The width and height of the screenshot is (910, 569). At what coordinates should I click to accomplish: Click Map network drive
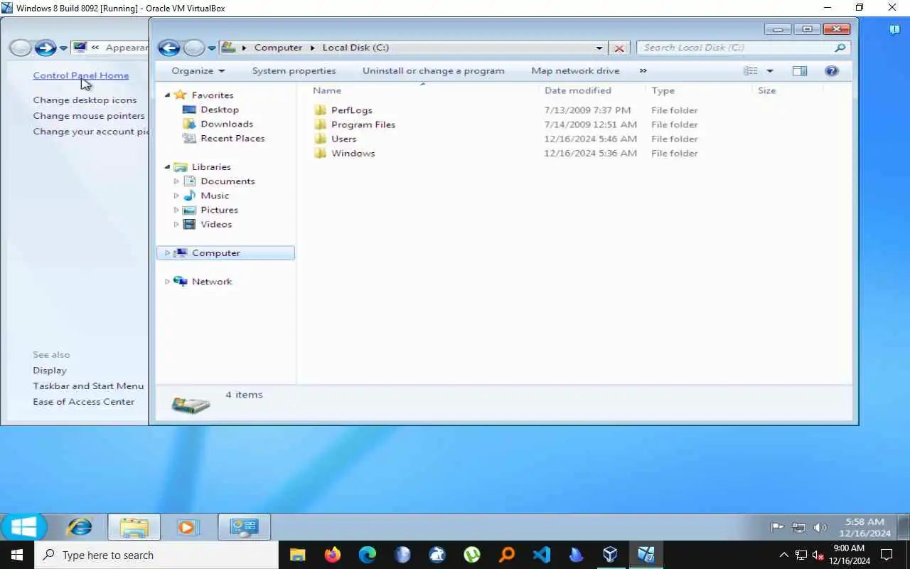pos(575,70)
